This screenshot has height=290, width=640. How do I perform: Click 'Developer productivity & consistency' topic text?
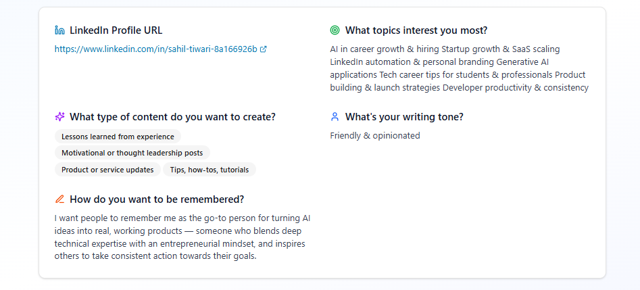point(516,88)
